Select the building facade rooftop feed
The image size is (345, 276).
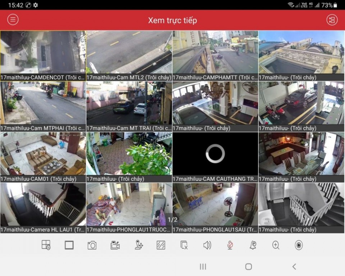click(302, 56)
